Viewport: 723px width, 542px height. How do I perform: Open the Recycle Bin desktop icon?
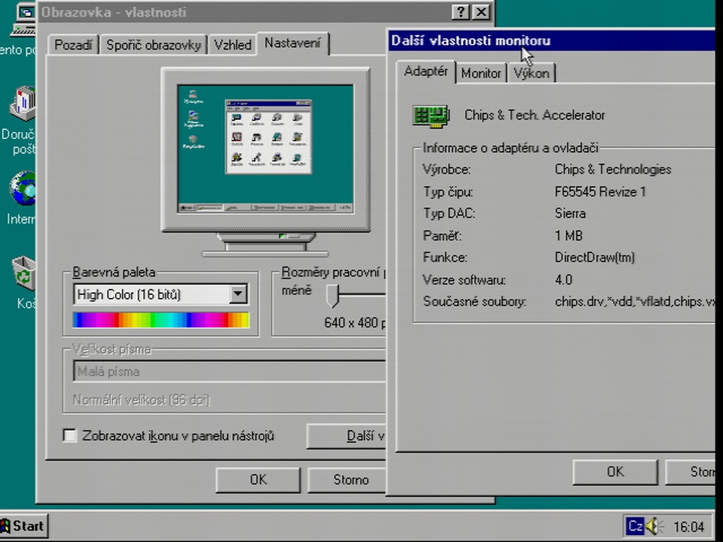[24, 273]
